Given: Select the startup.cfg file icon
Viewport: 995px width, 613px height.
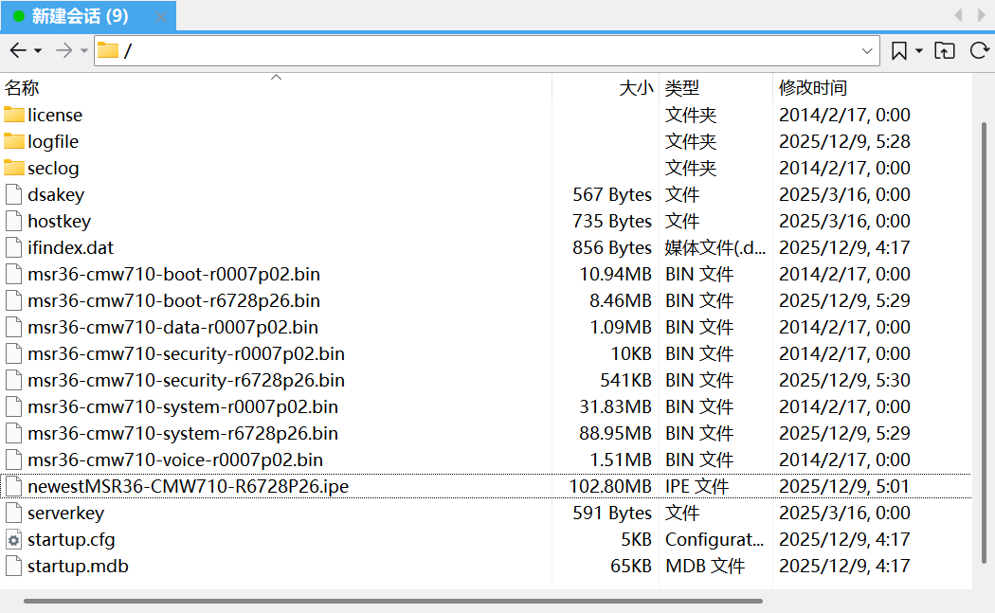Looking at the screenshot, I should coord(13,540).
